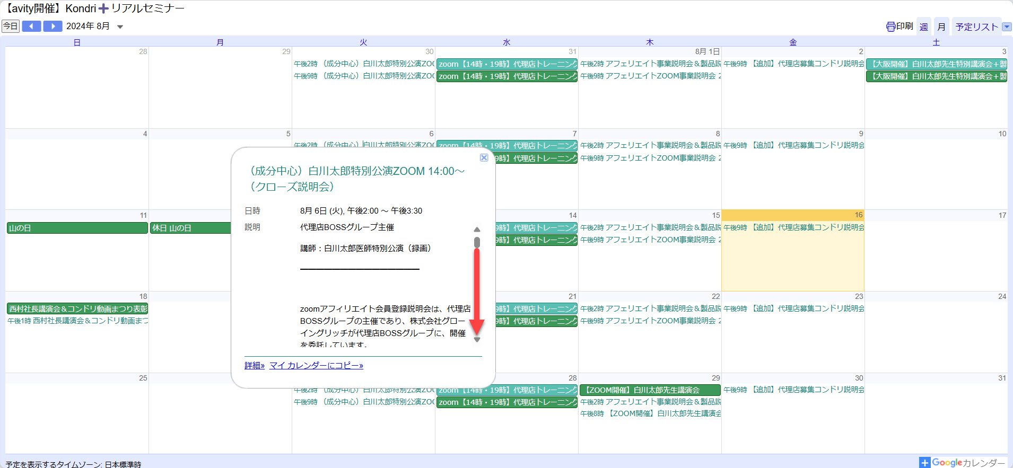Go to the previous month with the left arrow

coord(31,26)
